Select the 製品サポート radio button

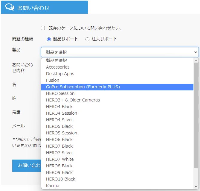pyautogui.click(x=49, y=39)
